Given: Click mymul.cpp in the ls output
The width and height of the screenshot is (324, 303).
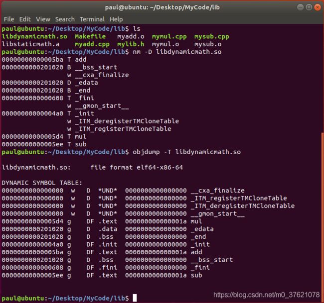Looking at the screenshot, I should click(x=169, y=36).
